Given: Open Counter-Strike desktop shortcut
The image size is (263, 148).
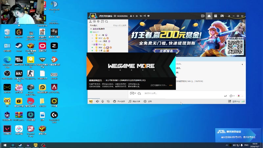Looking at the screenshot, I should click(31, 75).
